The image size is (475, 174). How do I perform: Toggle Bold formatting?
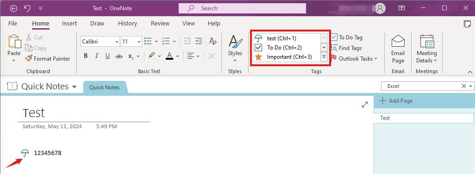click(86, 56)
